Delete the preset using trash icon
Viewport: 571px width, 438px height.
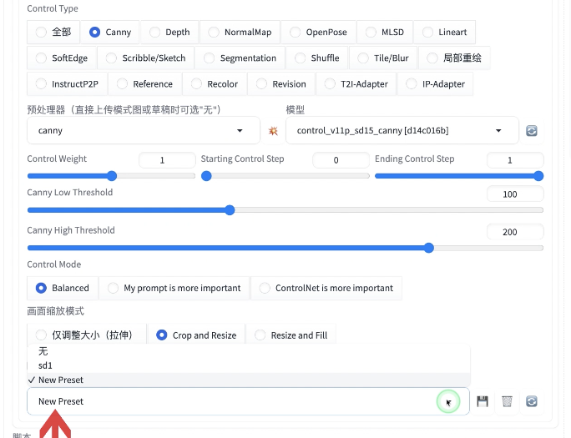[x=507, y=401]
